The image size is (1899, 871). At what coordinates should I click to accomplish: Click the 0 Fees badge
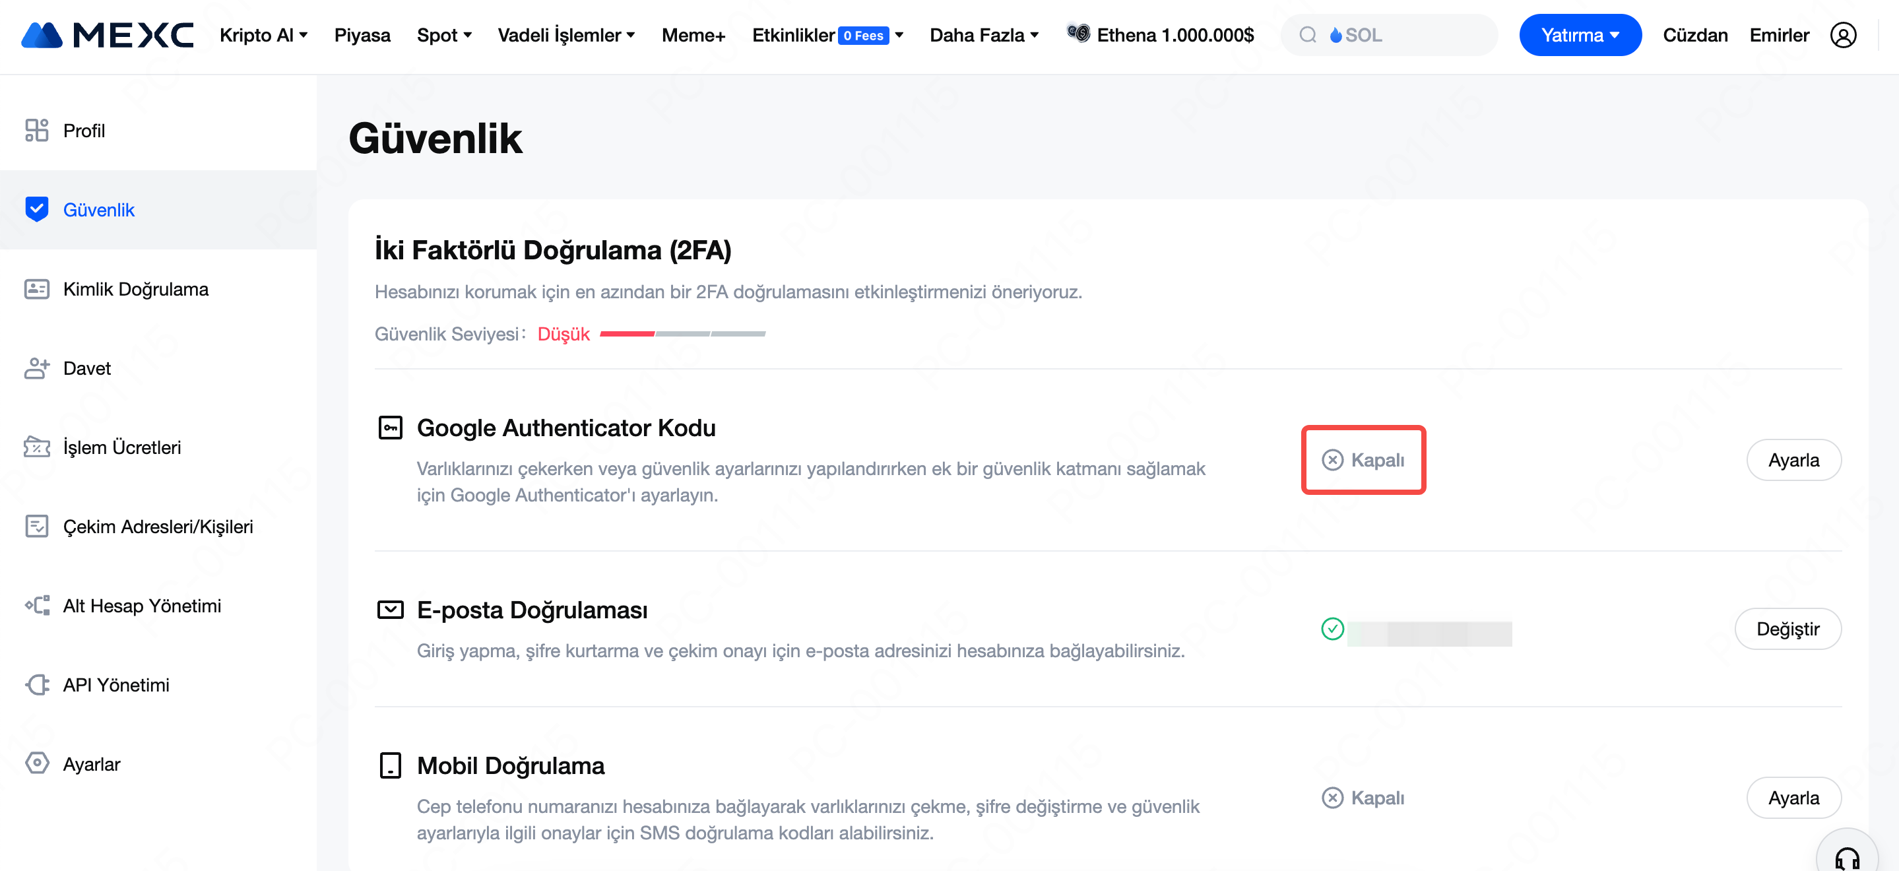862,35
